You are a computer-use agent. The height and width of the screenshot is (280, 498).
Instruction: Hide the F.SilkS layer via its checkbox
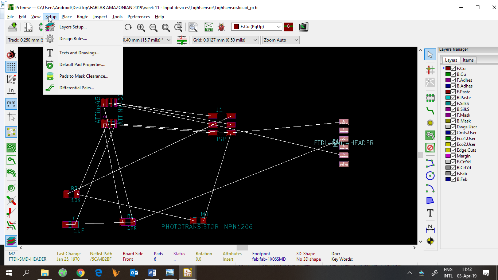coord(454,104)
